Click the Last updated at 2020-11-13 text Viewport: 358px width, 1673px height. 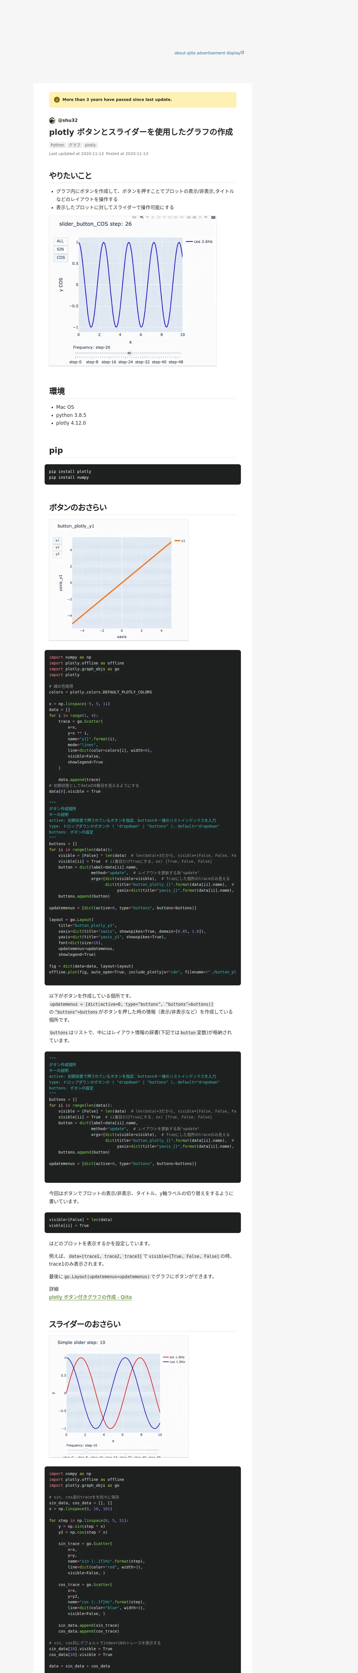(76, 154)
